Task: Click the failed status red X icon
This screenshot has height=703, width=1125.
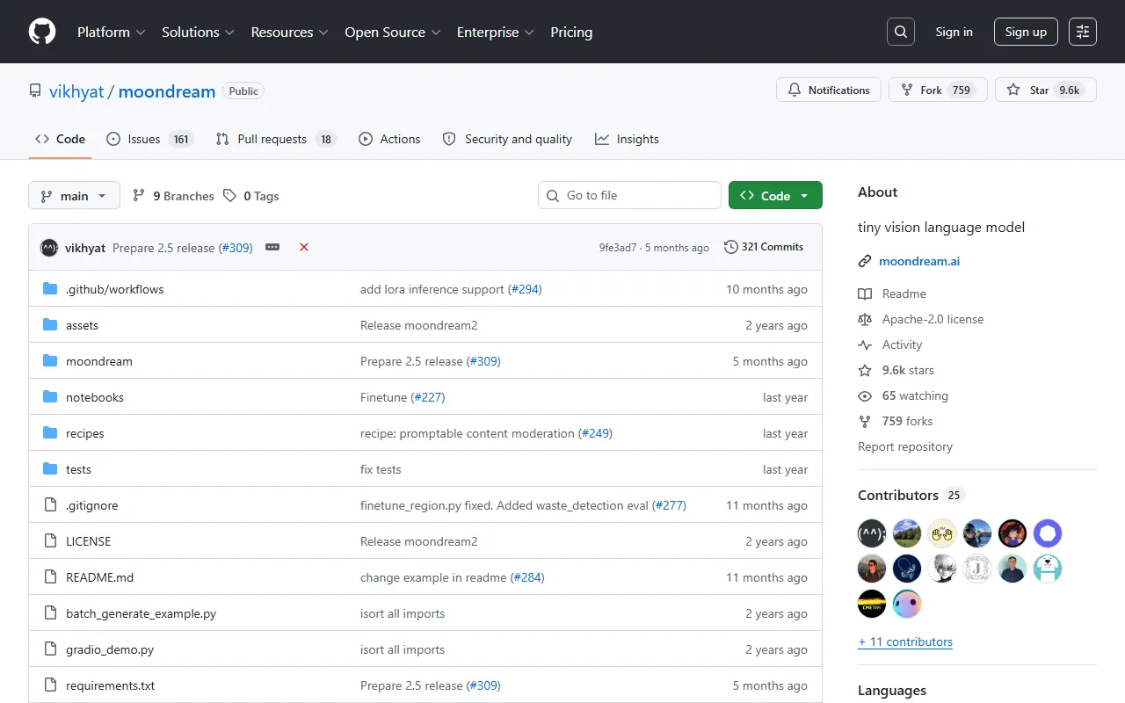Action: (x=304, y=248)
